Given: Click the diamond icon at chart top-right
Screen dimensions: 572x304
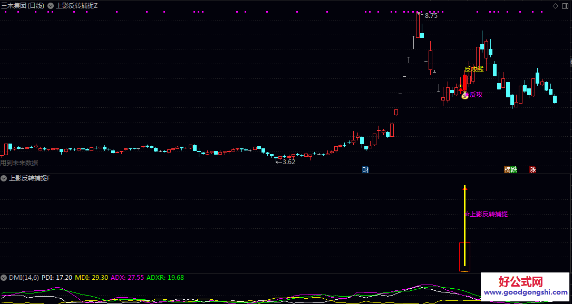Looking at the screenshot, I should coord(555,6).
